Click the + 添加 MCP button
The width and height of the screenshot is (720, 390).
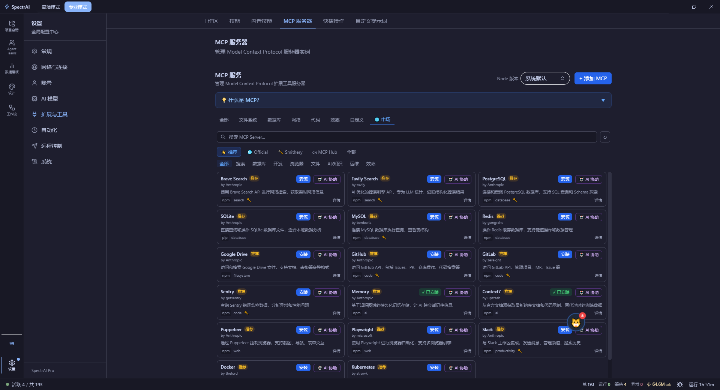click(x=593, y=78)
